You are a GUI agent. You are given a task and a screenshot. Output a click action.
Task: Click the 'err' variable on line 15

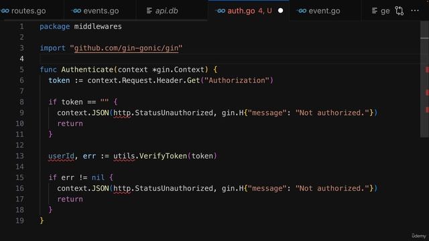(x=68, y=177)
